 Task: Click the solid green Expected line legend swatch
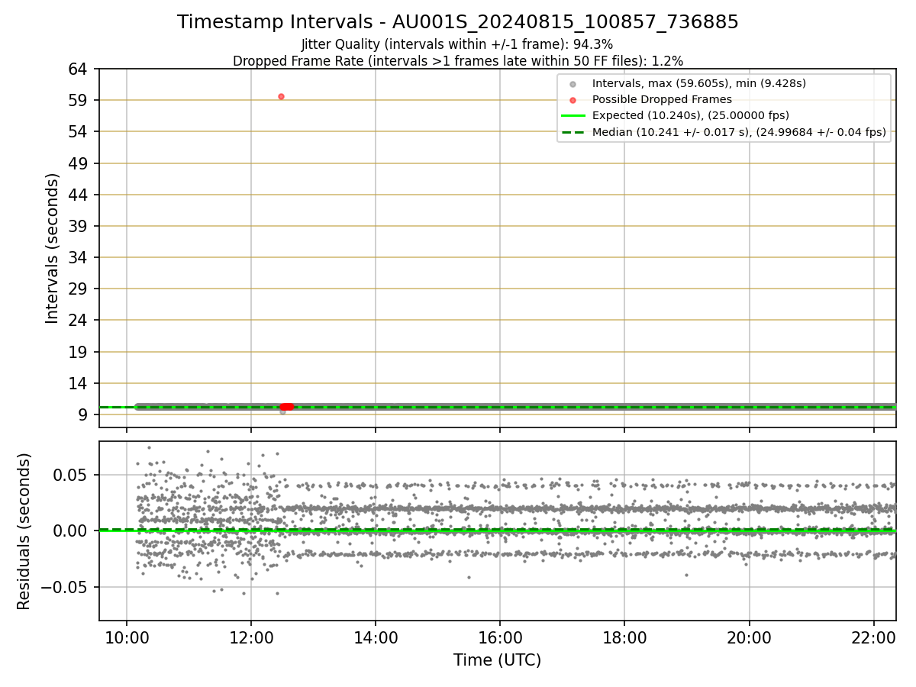[573, 116]
